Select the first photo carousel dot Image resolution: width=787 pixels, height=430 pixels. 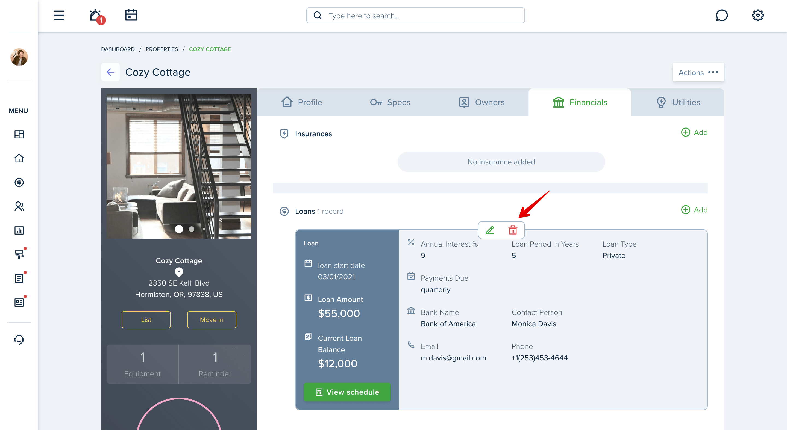[x=179, y=229]
